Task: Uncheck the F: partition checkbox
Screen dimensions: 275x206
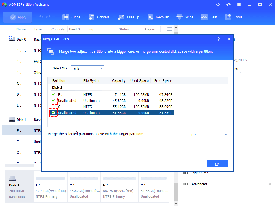Action: tap(53, 94)
